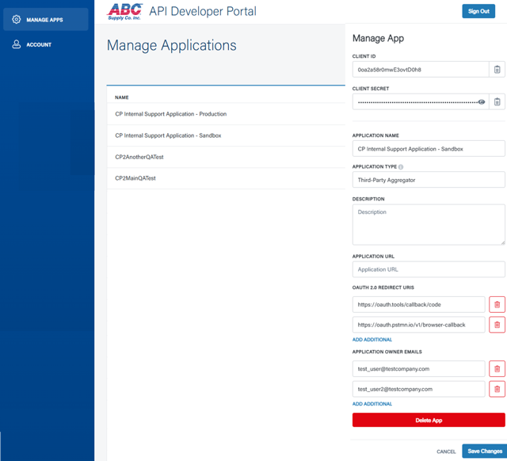Screen dimensions: 507x461
Task: Open the Application Type field
Action: [428, 180]
